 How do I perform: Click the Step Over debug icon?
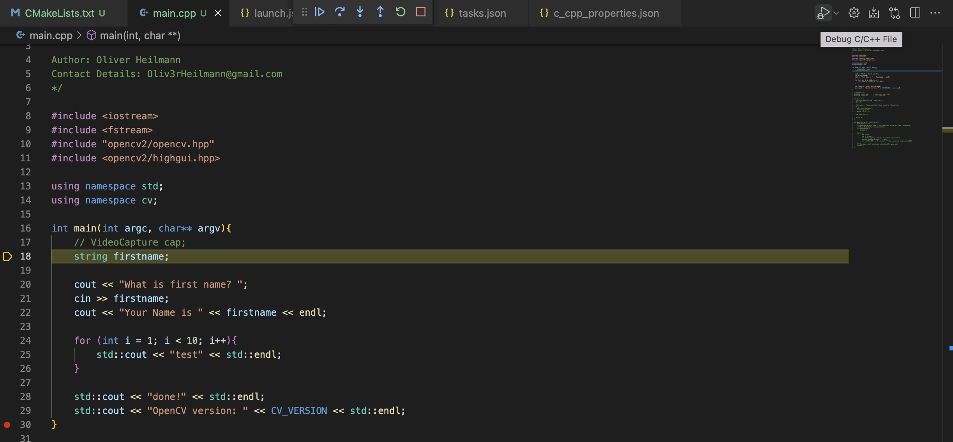tap(340, 12)
